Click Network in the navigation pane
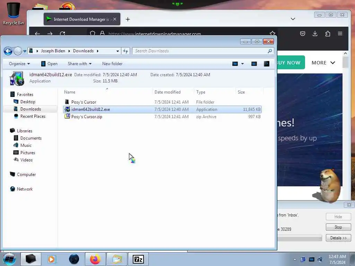355x266 pixels. coord(25,189)
